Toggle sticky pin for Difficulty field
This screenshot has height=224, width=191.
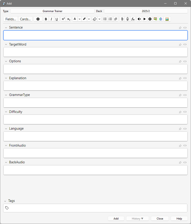coord(180,112)
